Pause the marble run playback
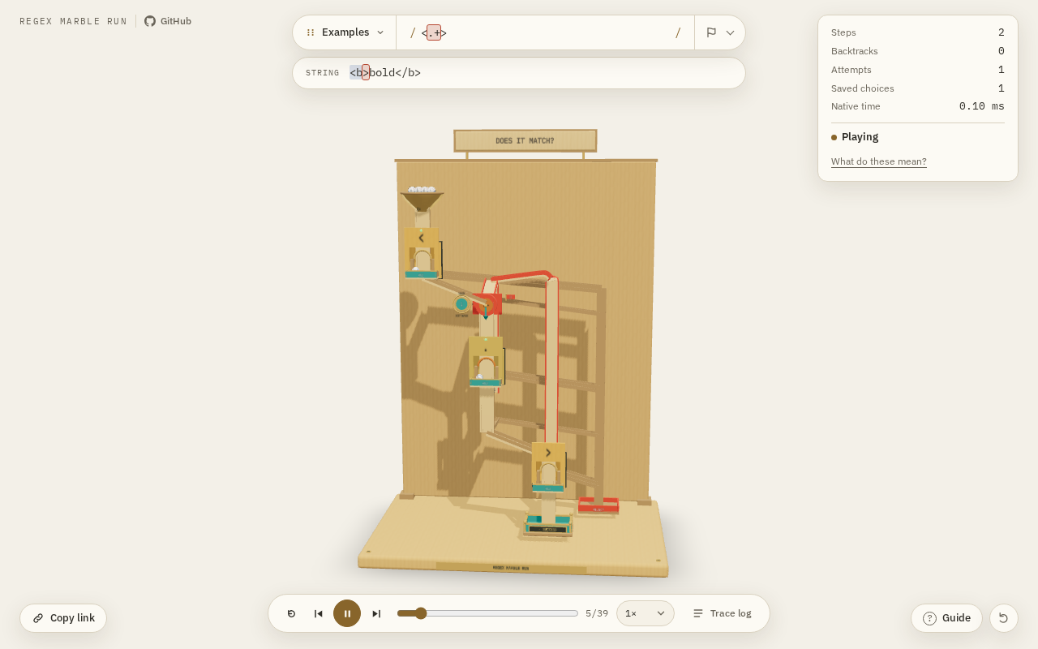This screenshot has width=1038, height=649. (347, 613)
